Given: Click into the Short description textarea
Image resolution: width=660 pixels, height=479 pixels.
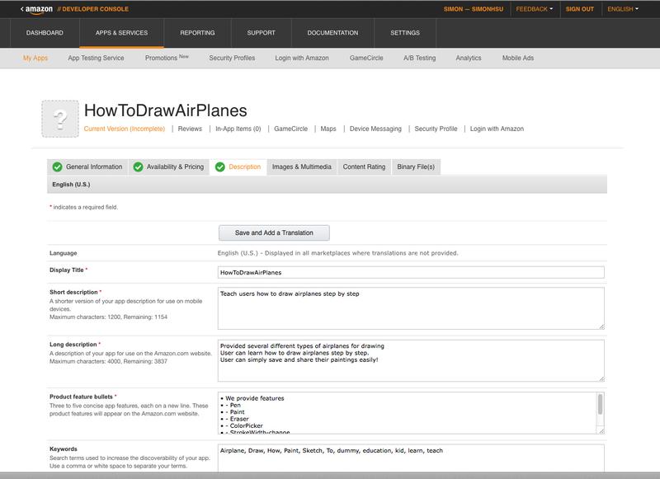Looking at the screenshot, I should tap(411, 308).
